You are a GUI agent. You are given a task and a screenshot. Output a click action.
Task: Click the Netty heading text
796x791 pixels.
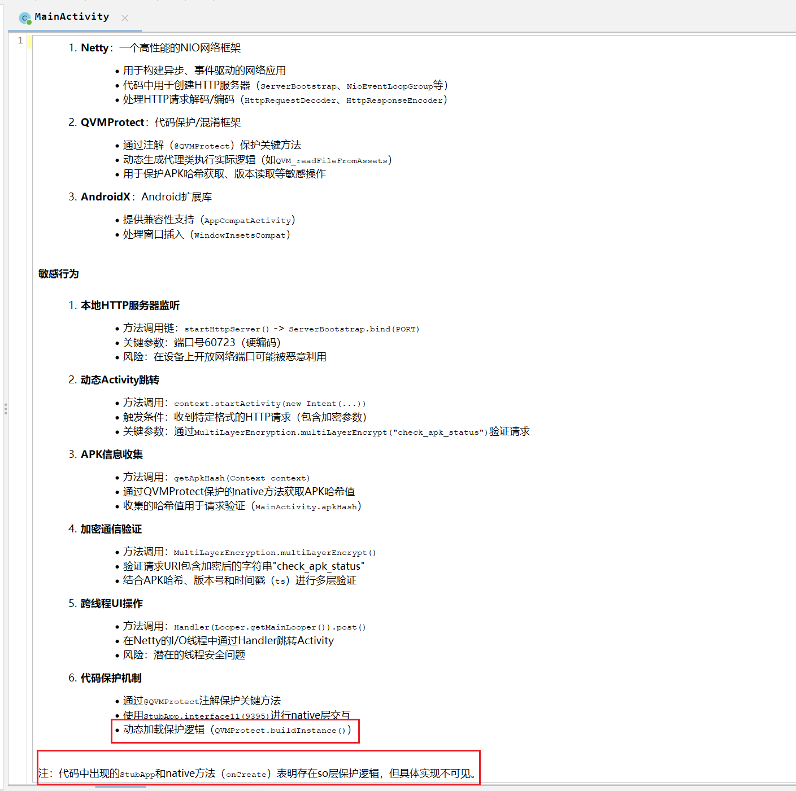point(94,48)
